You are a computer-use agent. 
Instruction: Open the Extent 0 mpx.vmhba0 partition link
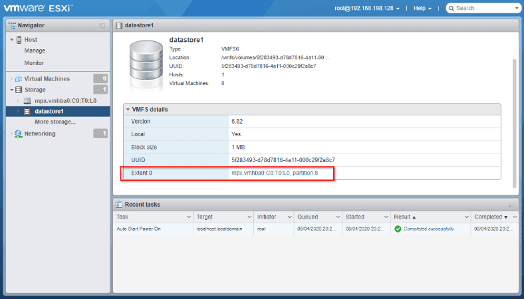tap(275, 173)
